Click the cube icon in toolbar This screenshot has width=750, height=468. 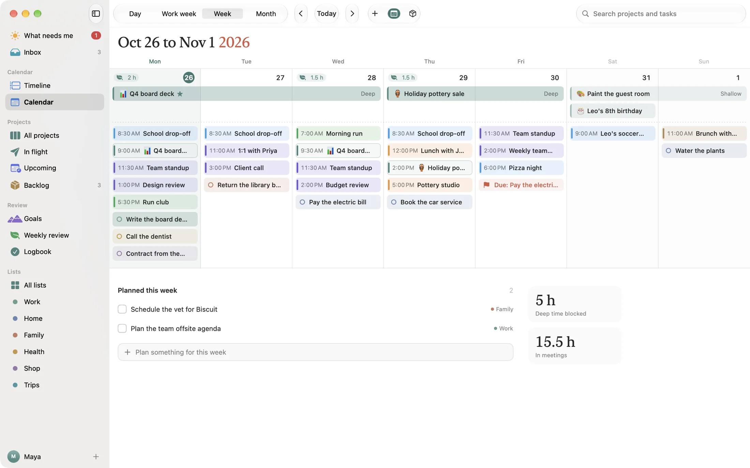point(412,14)
